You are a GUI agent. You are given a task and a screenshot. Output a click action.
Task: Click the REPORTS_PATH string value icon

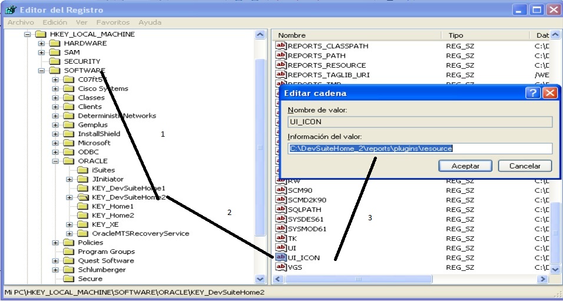pyautogui.click(x=281, y=55)
